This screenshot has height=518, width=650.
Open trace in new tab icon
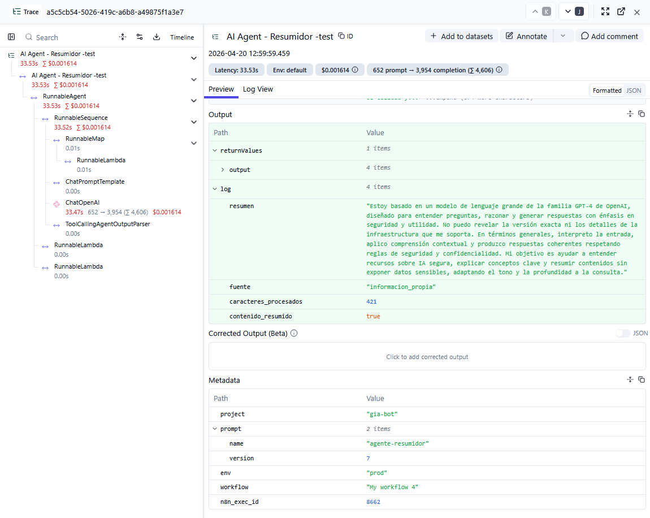[621, 12]
